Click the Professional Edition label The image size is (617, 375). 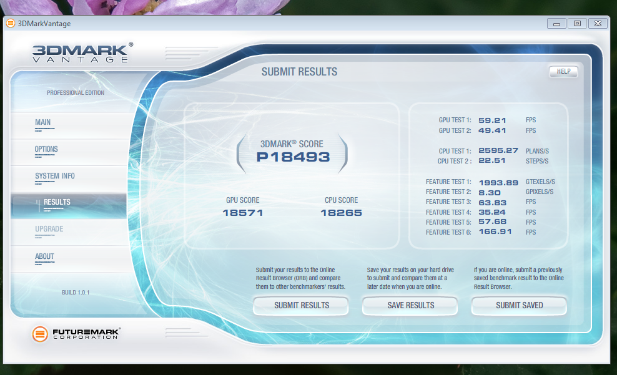[x=76, y=93]
